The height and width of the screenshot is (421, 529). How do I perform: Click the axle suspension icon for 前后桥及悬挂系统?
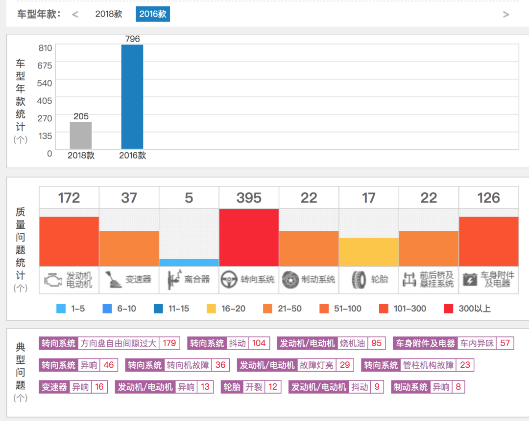pyautogui.click(x=409, y=280)
